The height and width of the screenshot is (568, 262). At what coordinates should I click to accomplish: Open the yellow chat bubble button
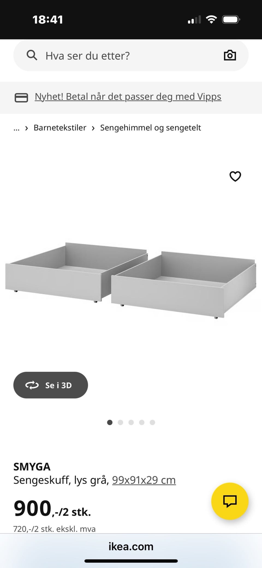(230, 501)
